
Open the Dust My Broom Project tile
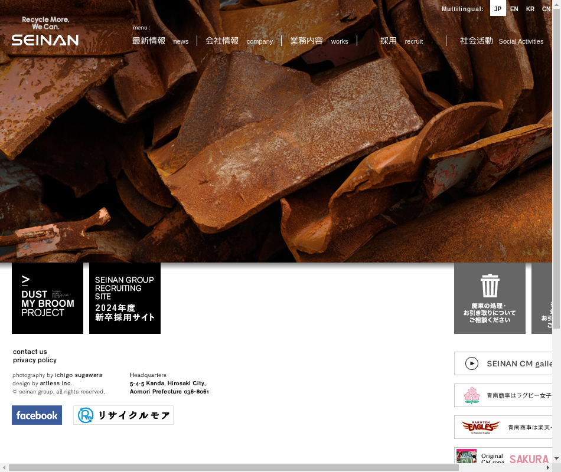(x=47, y=299)
